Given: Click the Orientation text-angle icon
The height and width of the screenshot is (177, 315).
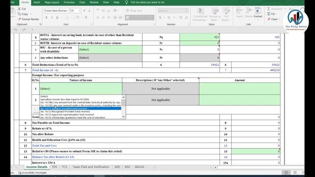Looking at the screenshot, I should point(115,11).
